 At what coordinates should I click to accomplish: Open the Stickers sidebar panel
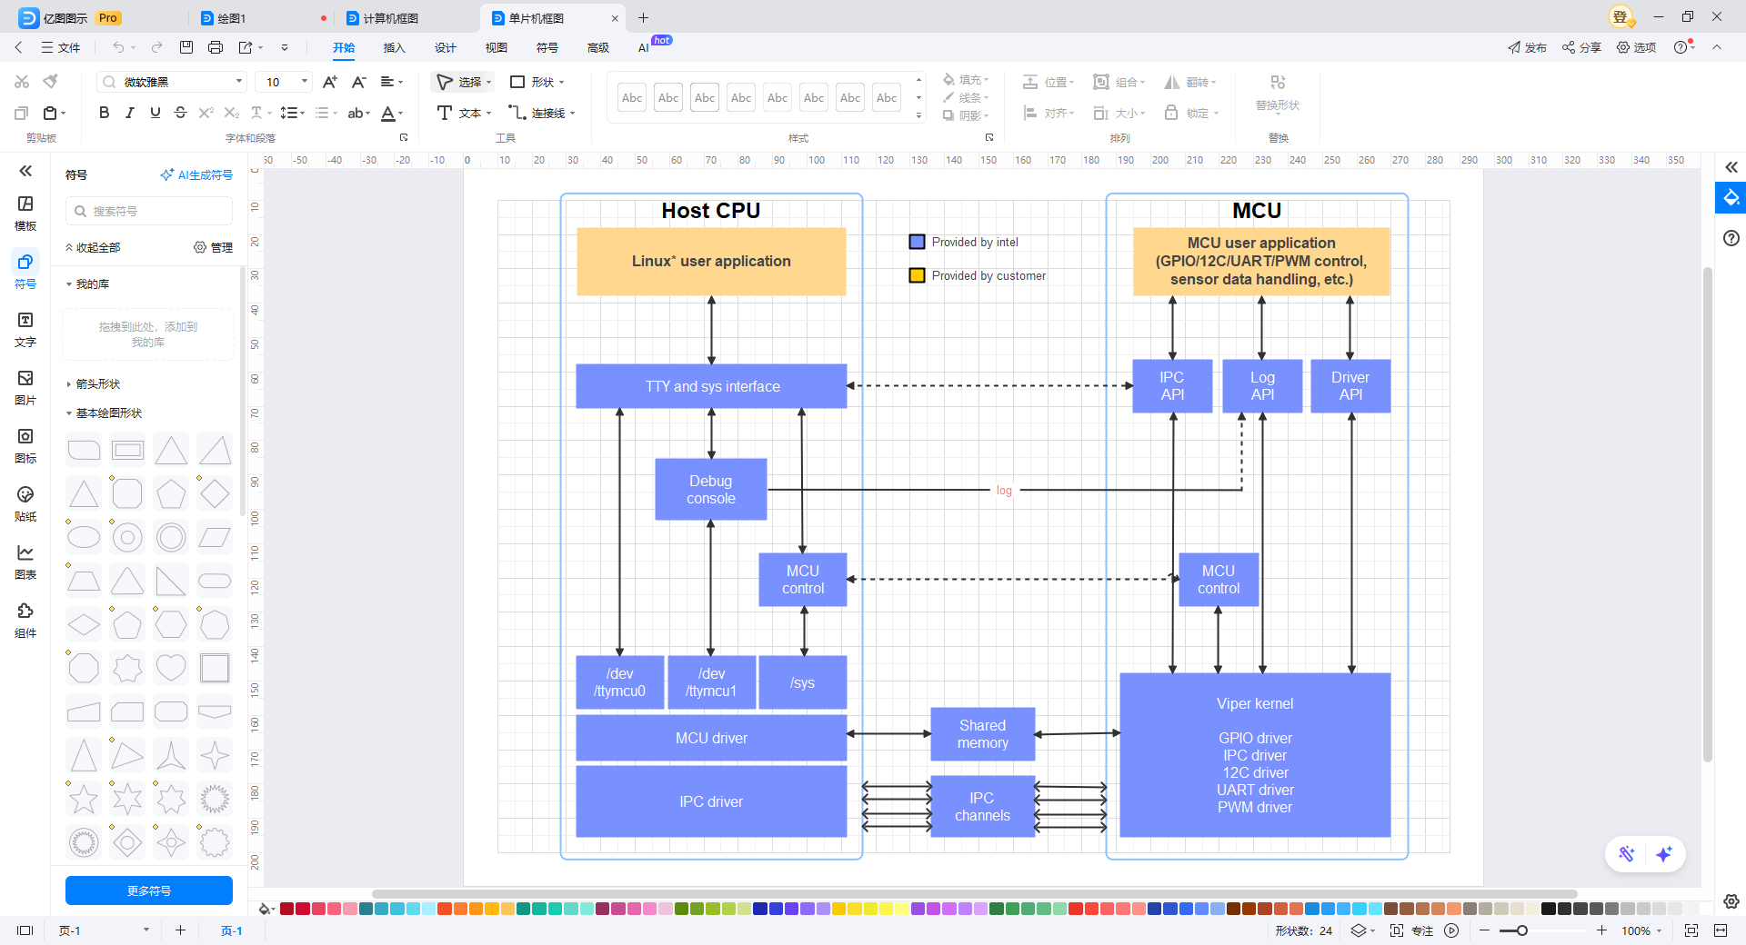(x=25, y=503)
